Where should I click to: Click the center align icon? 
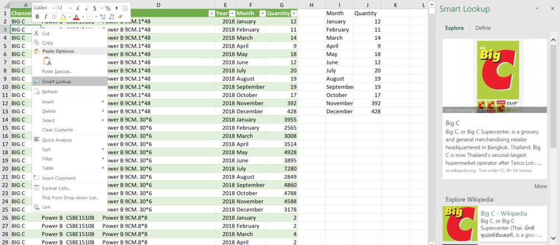pyautogui.click(x=54, y=17)
